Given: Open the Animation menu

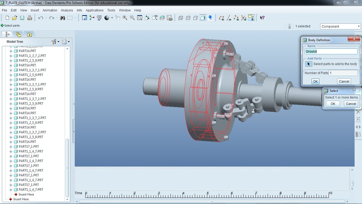Looking at the screenshot, I should 50,10.
